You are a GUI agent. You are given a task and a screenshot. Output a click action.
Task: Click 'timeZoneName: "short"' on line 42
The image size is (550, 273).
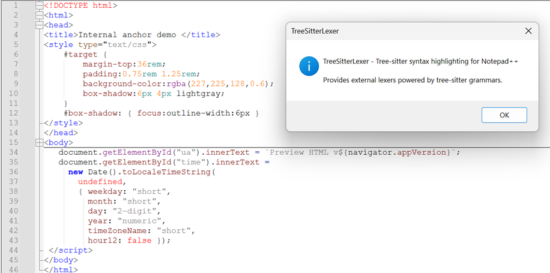[x=139, y=231]
